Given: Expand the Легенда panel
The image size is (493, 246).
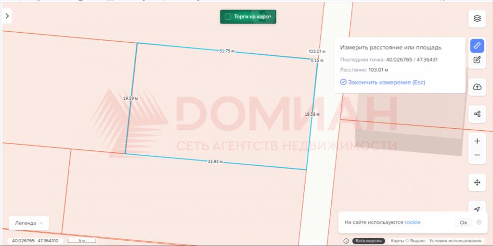Looking at the screenshot, I should (29, 223).
